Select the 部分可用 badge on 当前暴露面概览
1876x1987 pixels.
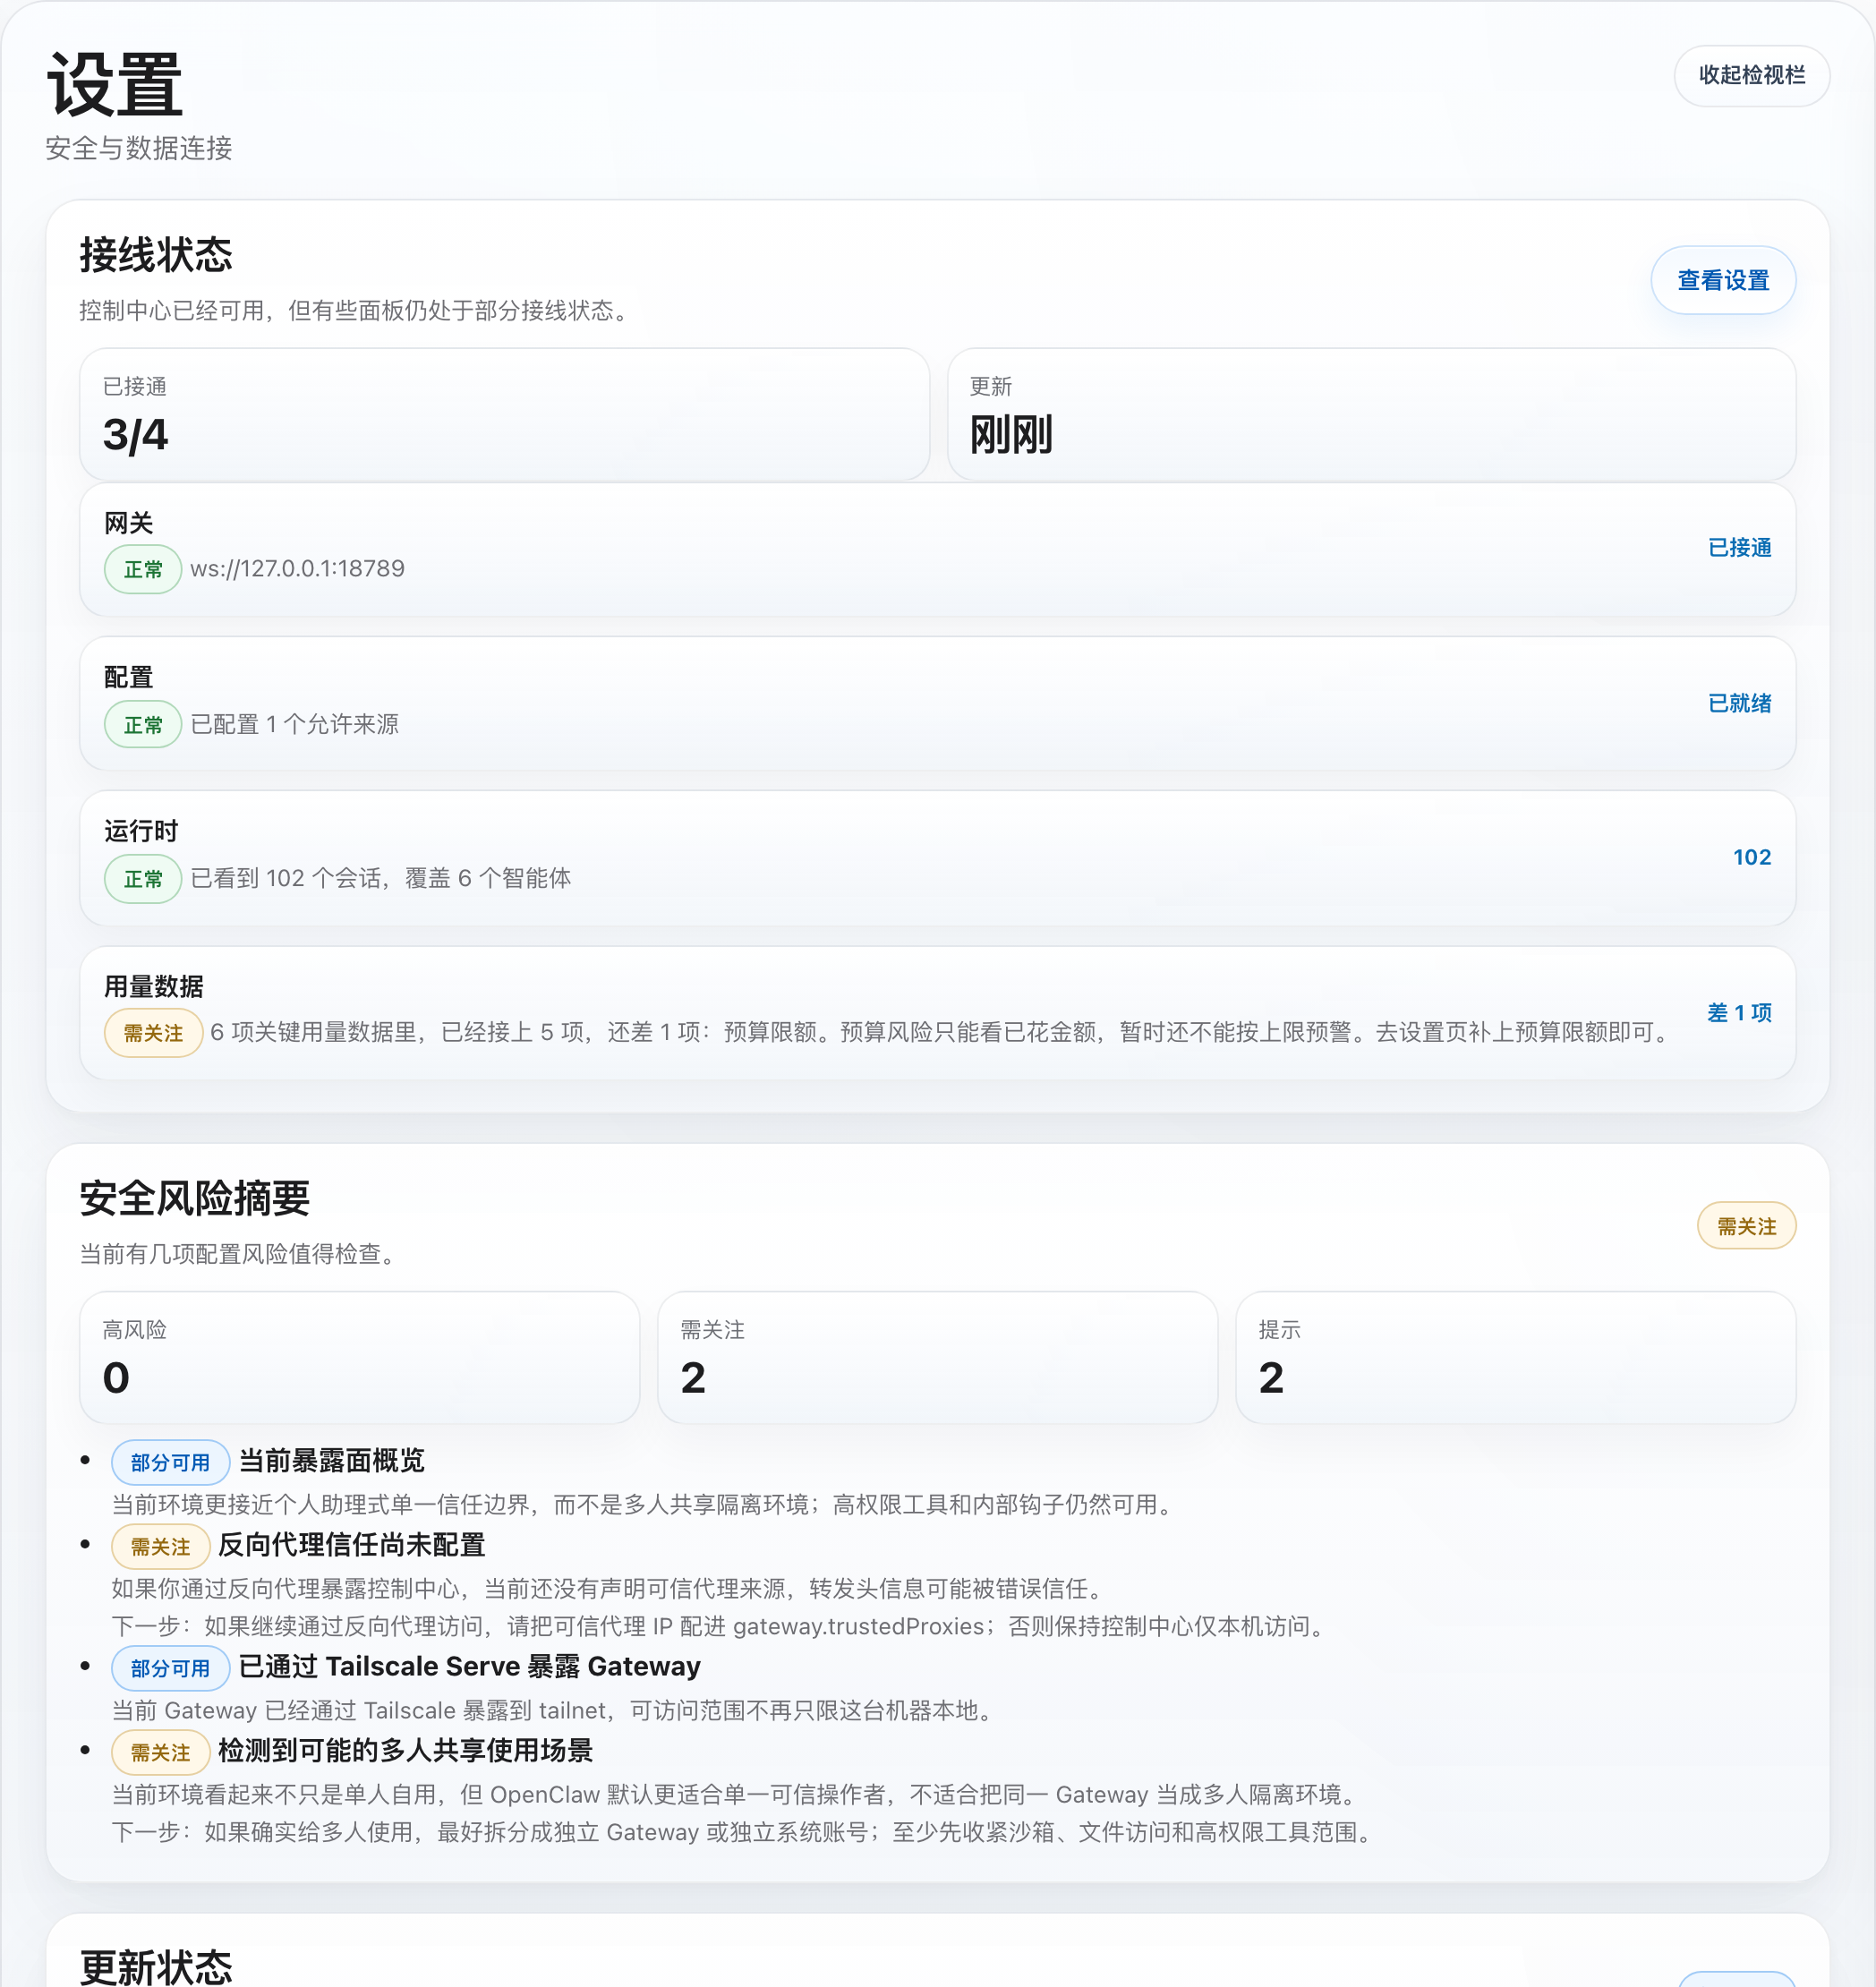click(170, 1462)
